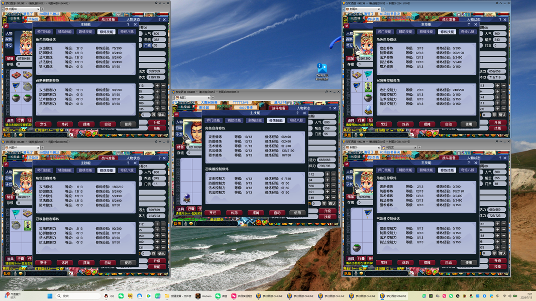Open QQ from the taskbar
536x301 pixels.
[x=109, y=296]
